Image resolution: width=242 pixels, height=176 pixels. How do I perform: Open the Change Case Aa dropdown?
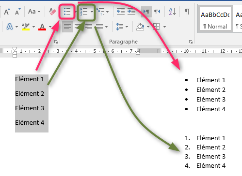click(x=34, y=12)
